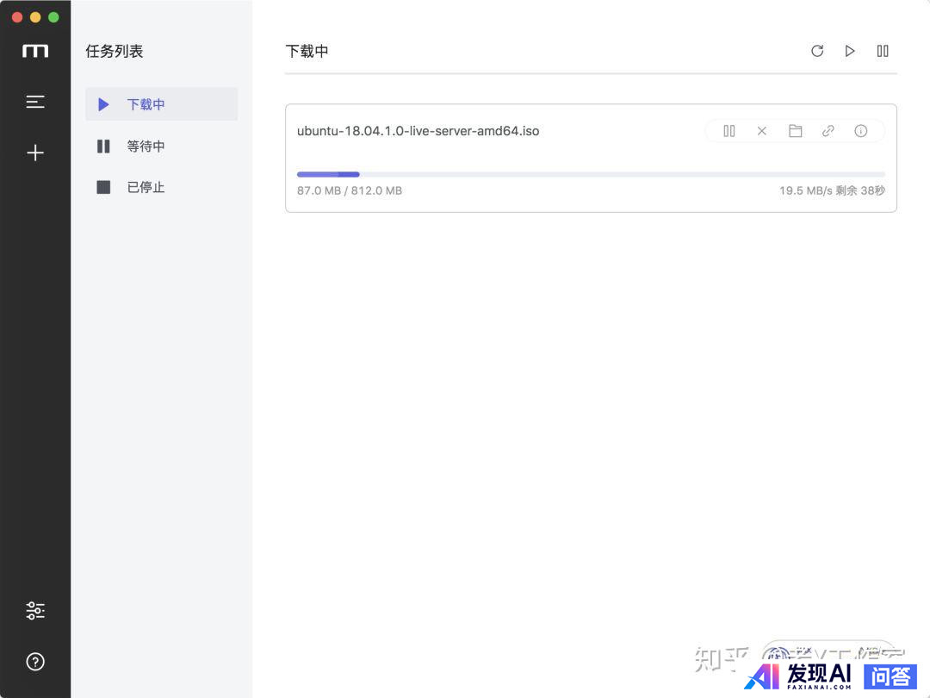Click the ubuntu download progress bar
Image resolution: width=930 pixels, height=698 pixels.
tap(590, 174)
